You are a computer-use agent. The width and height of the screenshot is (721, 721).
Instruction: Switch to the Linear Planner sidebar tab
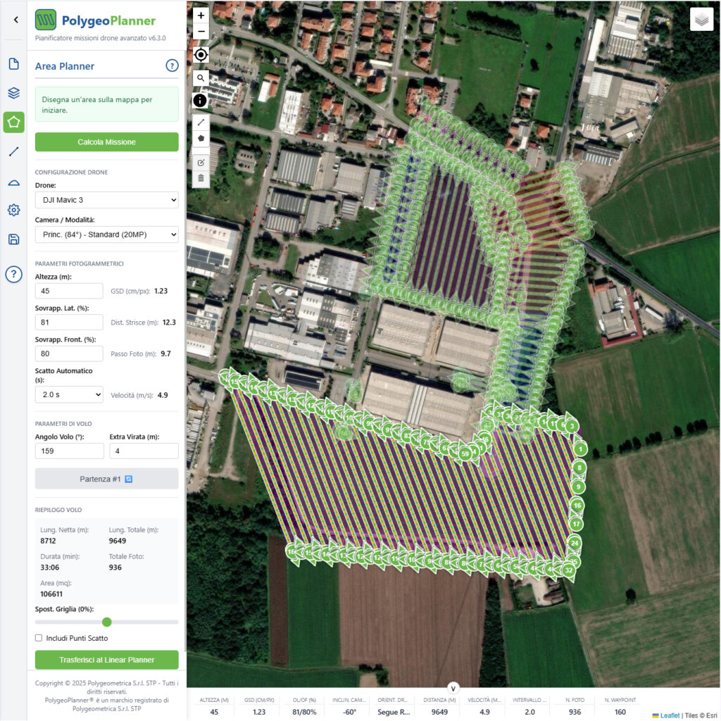[x=13, y=151]
